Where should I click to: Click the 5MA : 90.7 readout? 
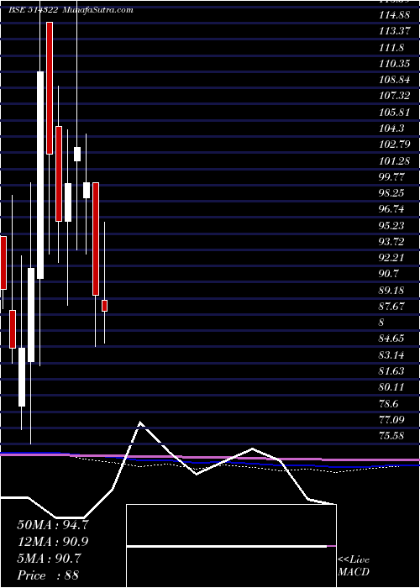click(x=49, y=559)
